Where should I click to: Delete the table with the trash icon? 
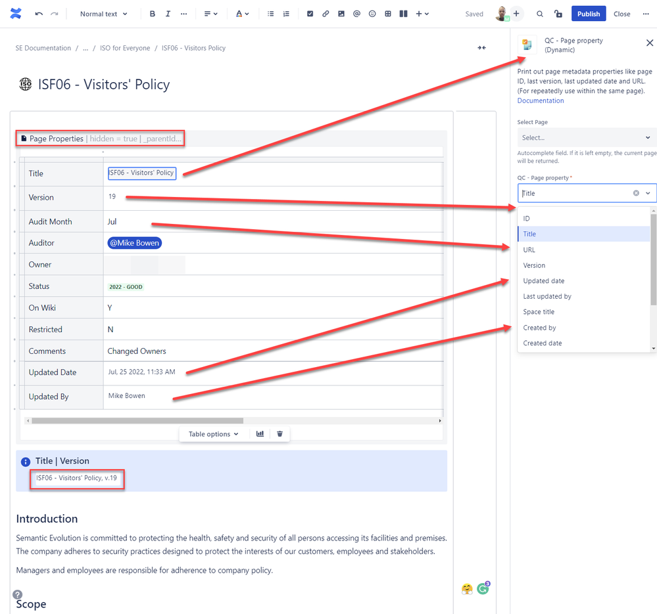coord(280,433)
